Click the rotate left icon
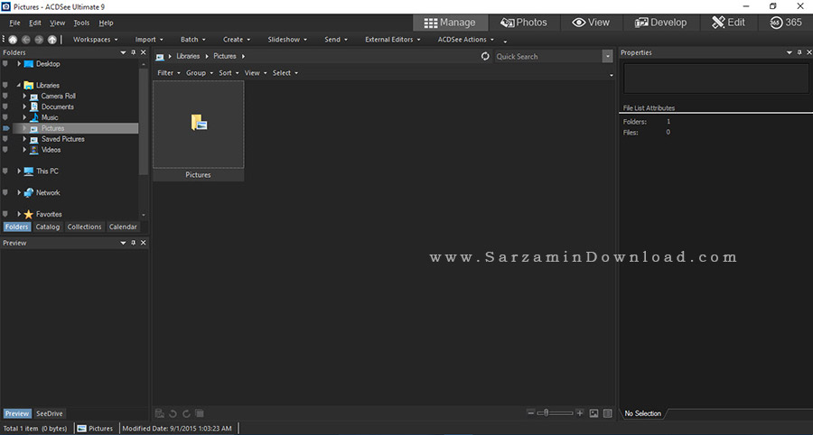 coord(173,413)
